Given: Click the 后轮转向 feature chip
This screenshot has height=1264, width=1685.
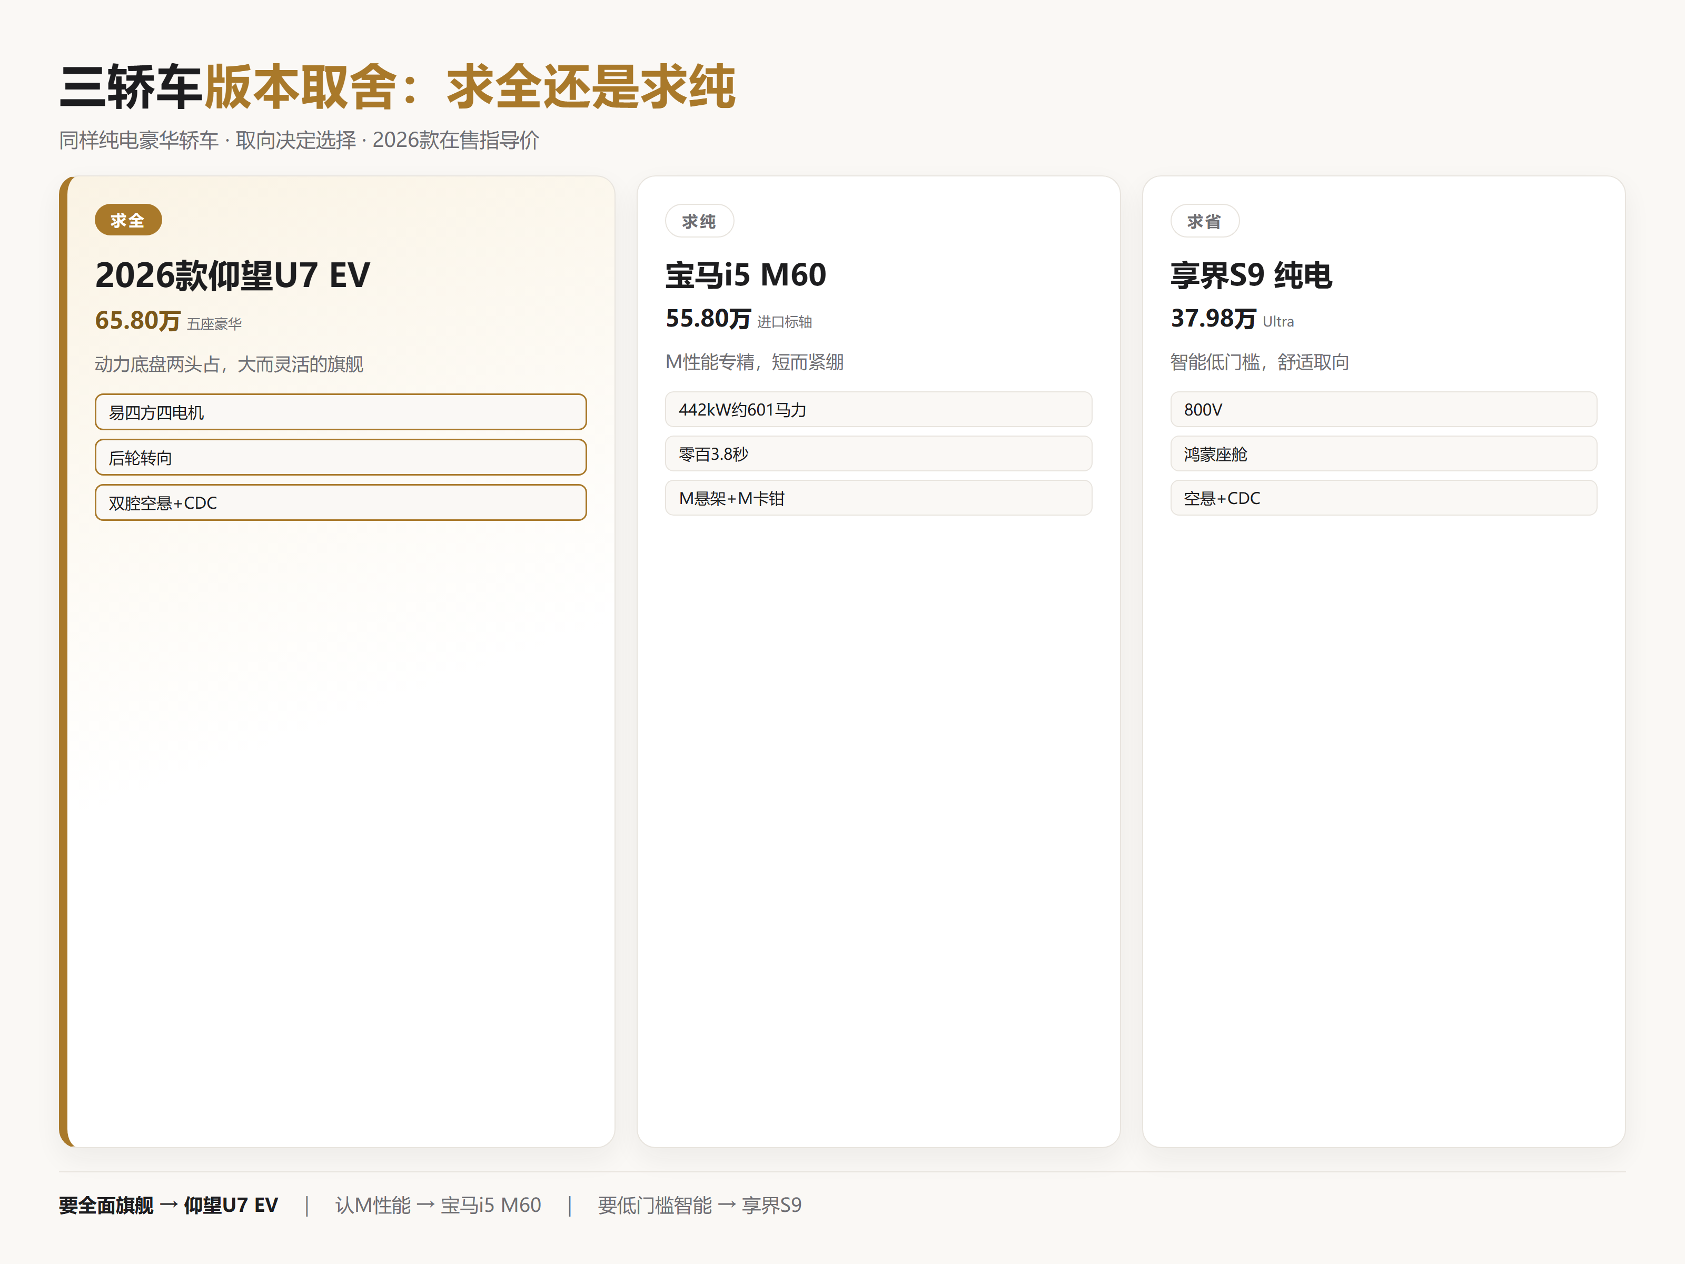Looking at the screenshot, I should click(x=341, y=457).
